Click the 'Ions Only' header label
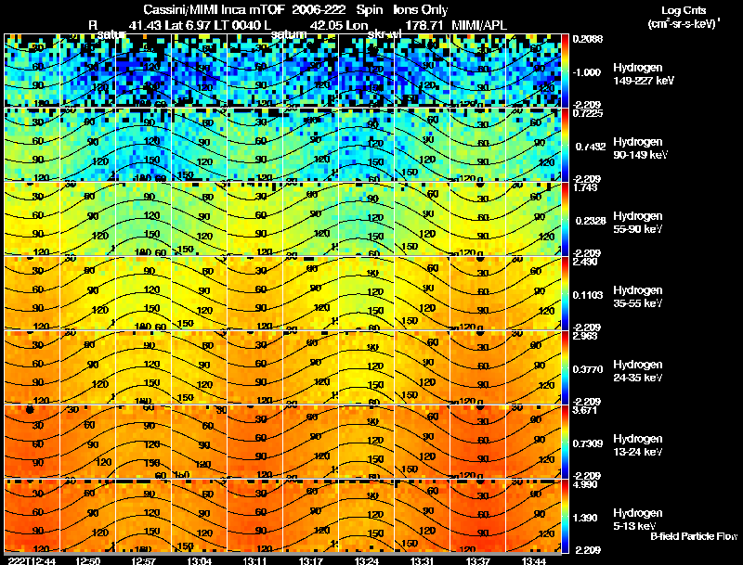Viewport: 743px width, 565px height. coord(421,10)
